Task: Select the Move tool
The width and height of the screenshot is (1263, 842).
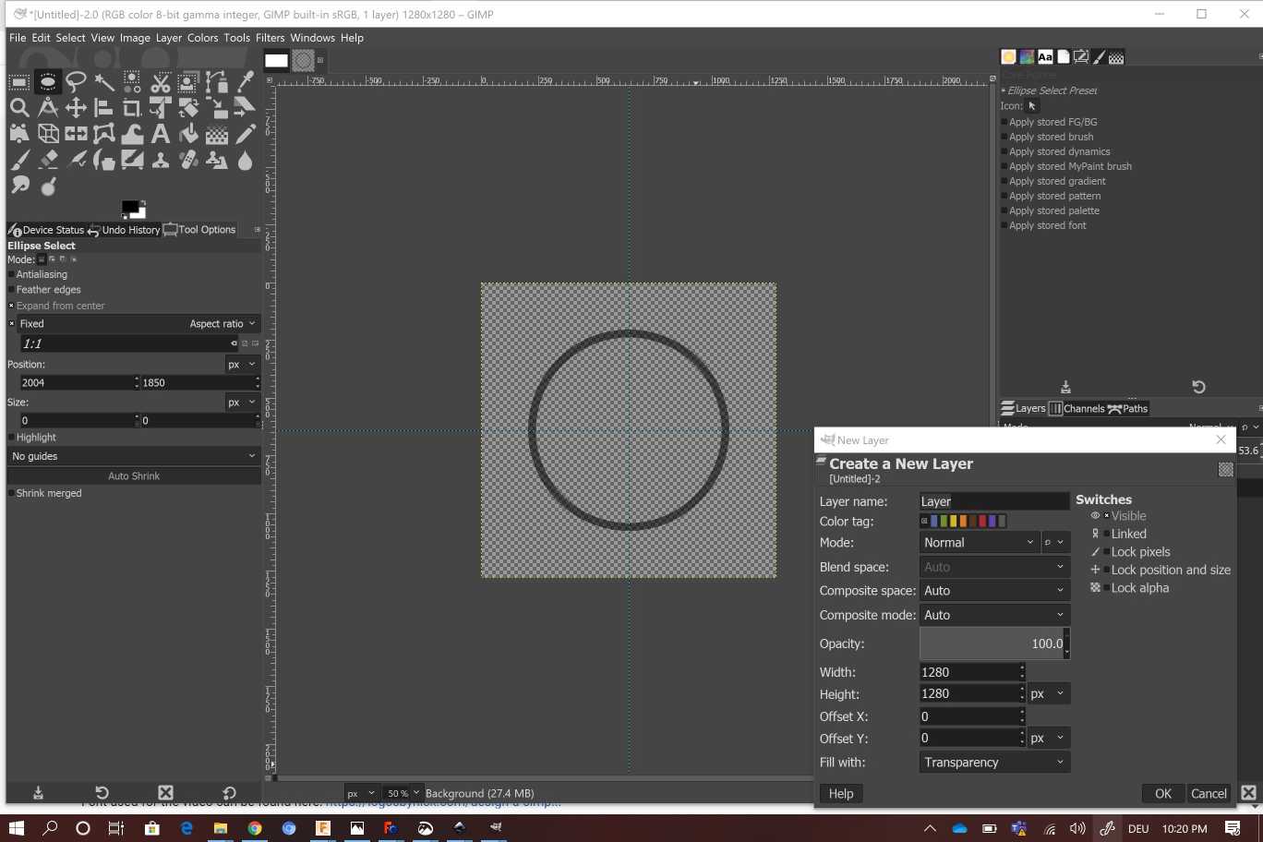Action: click(76, 108)
